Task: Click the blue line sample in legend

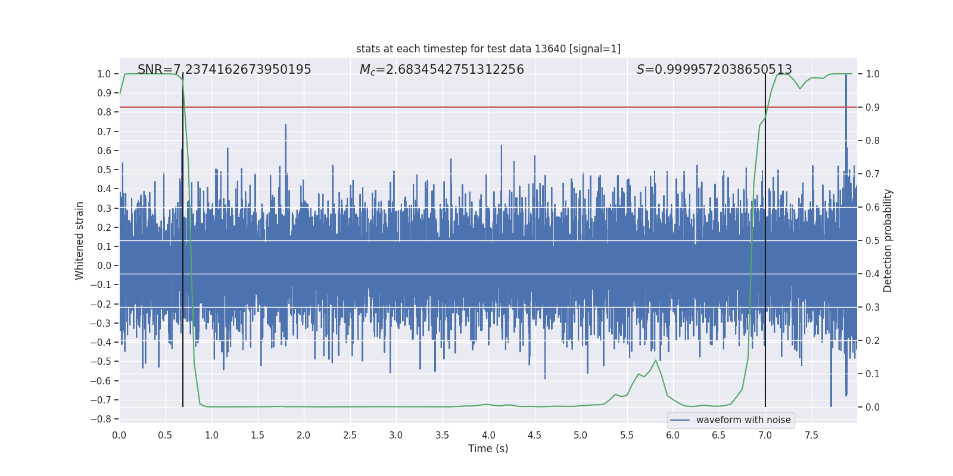Action: pyautogui.click(x=680, y=420)
